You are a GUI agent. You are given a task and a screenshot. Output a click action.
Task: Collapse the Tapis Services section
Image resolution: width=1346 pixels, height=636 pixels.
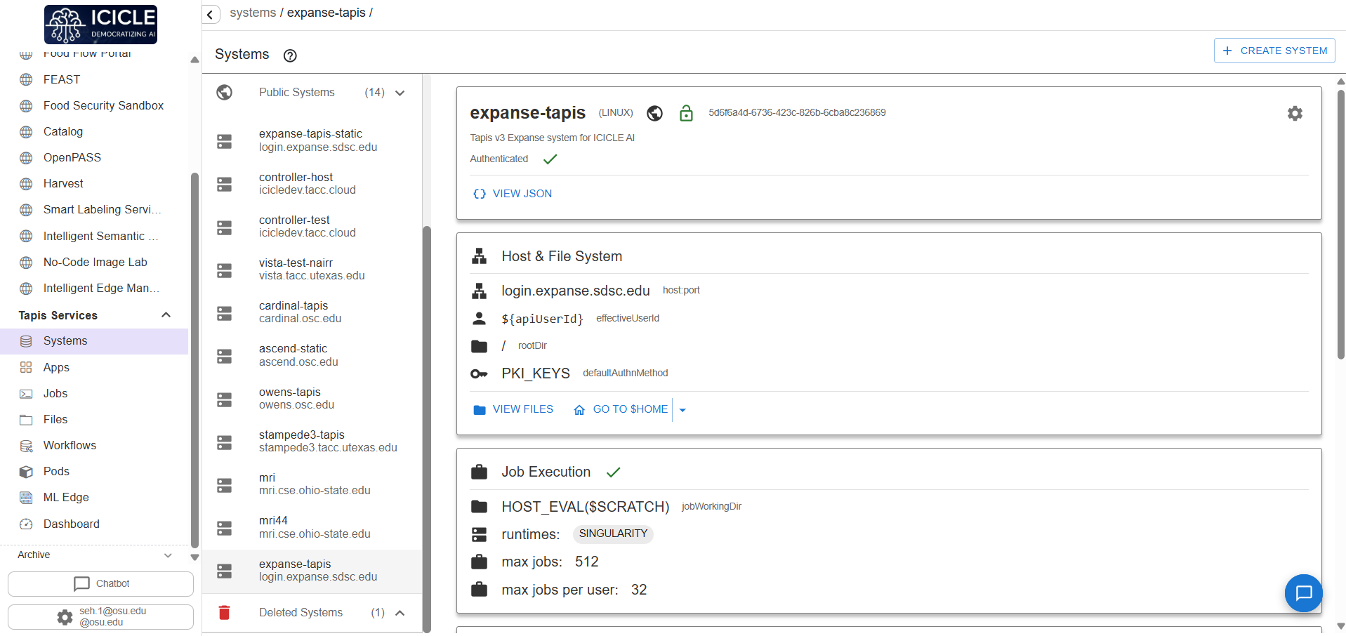tap(166, 315)
